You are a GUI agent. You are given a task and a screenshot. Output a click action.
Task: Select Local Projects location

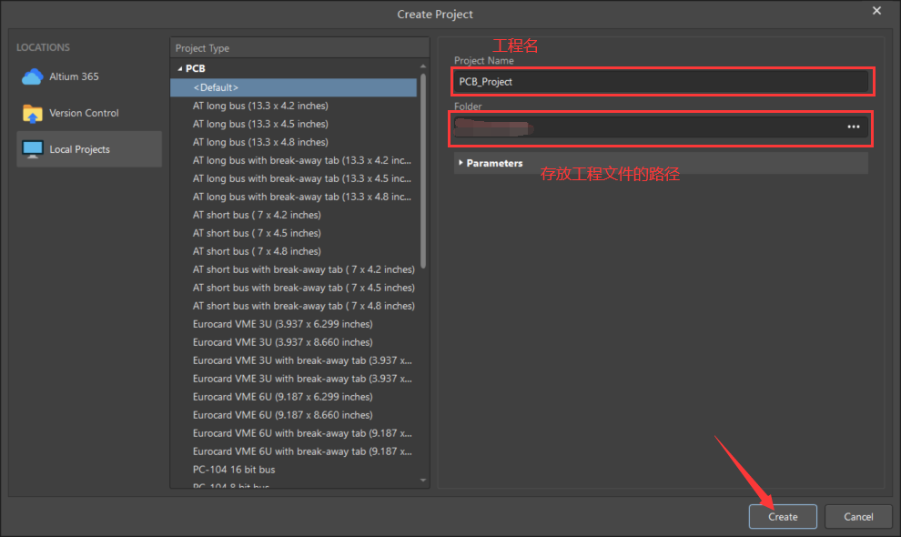click(89, 149)
